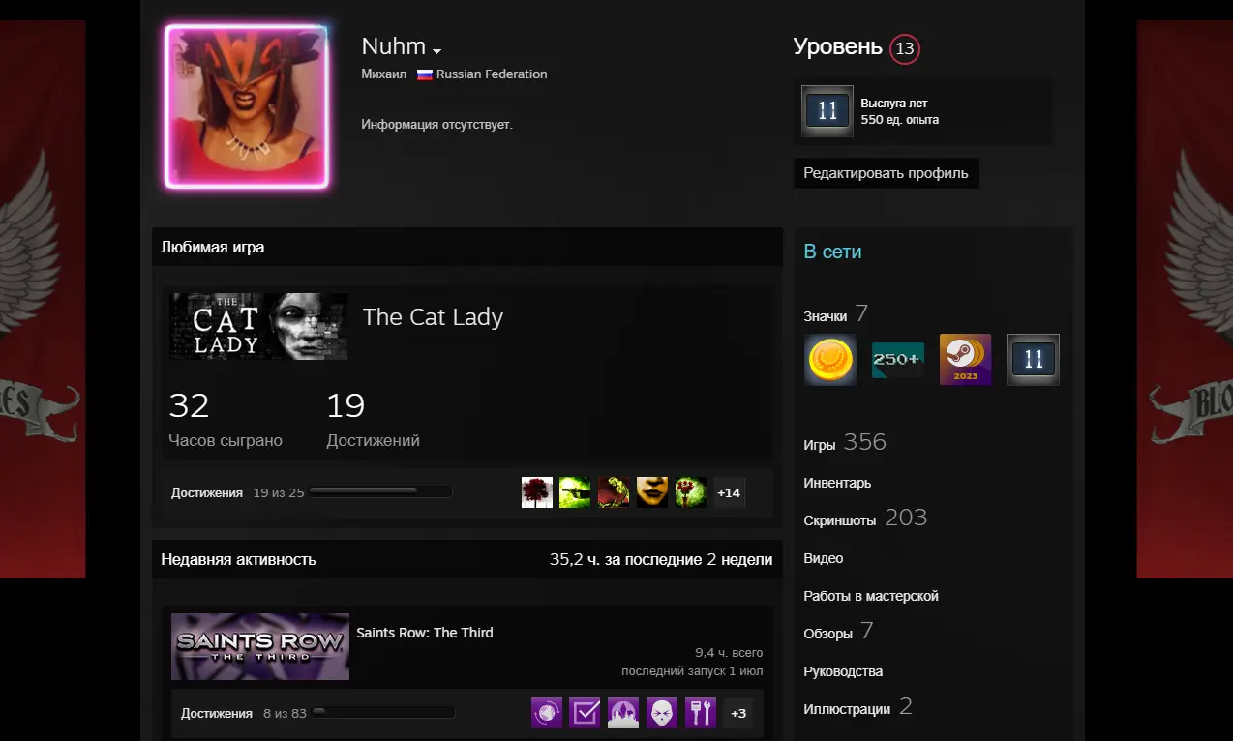Click the Информация отсутствует text
This screenshot has height=741, width=1233.
(x=436, y=125)
